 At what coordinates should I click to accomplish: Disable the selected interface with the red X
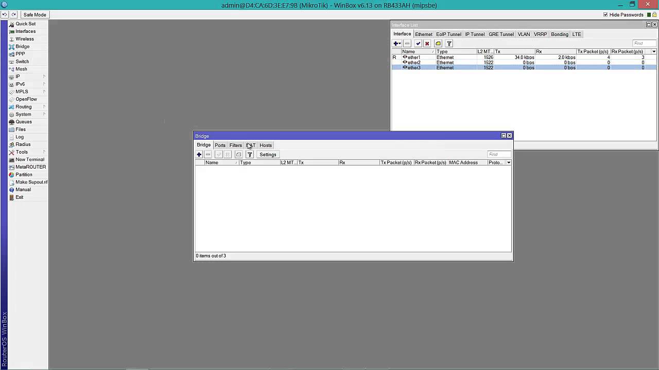click(427, 44)
